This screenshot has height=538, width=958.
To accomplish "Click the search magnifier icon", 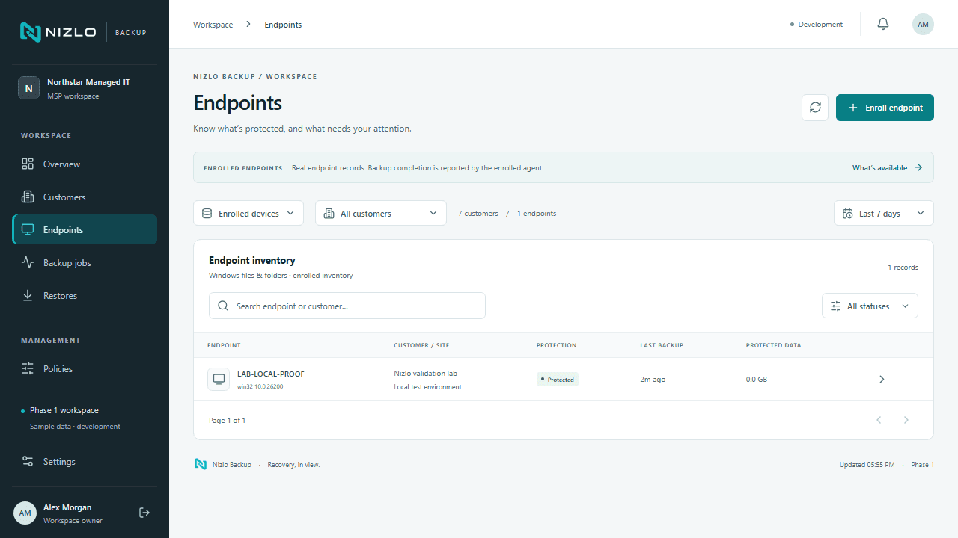I will tap(223, 306).
